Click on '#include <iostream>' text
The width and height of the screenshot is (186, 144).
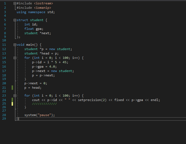pyautogui.click(x=35, y=3)
